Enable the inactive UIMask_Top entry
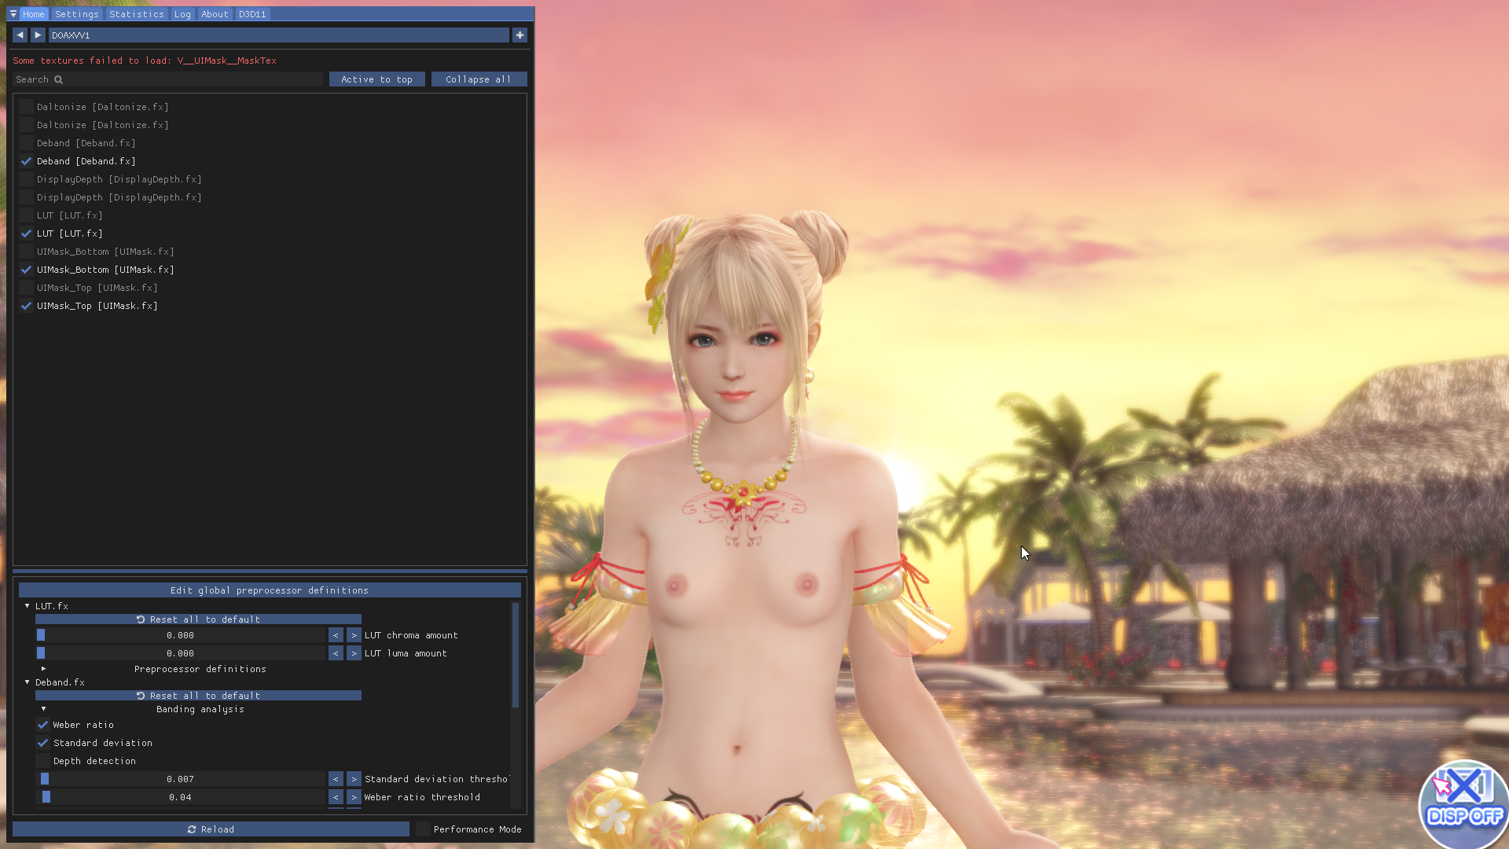Viewport: 1509px width, 849px height. click(26, 288)
